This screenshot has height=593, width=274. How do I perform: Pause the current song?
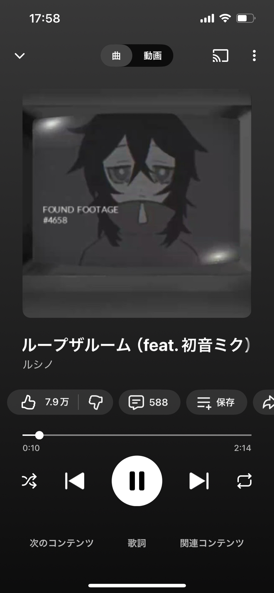click(x=137, y=481)
